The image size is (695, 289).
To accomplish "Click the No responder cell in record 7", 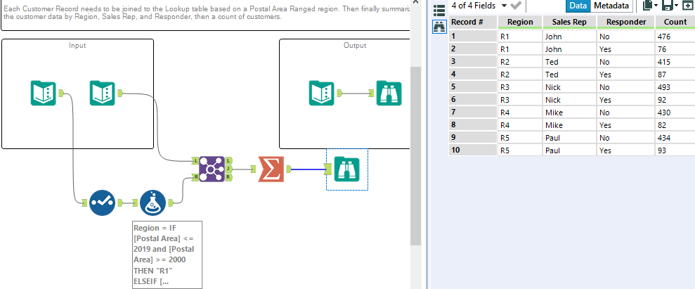I will (x=625, y=112).
